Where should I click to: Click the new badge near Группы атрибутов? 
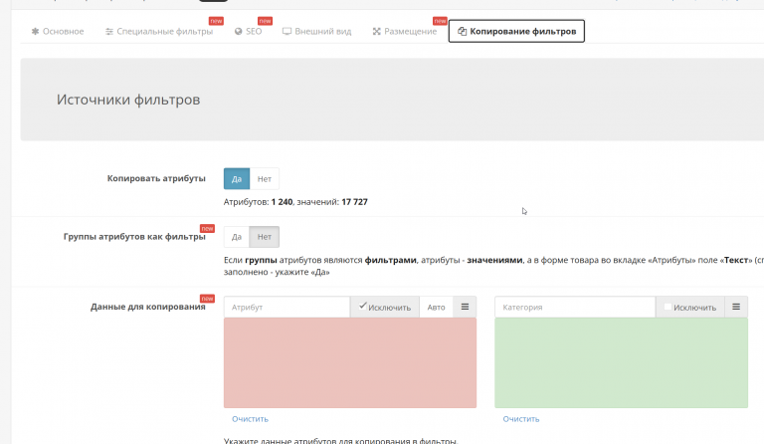click(x=207, y=229)
